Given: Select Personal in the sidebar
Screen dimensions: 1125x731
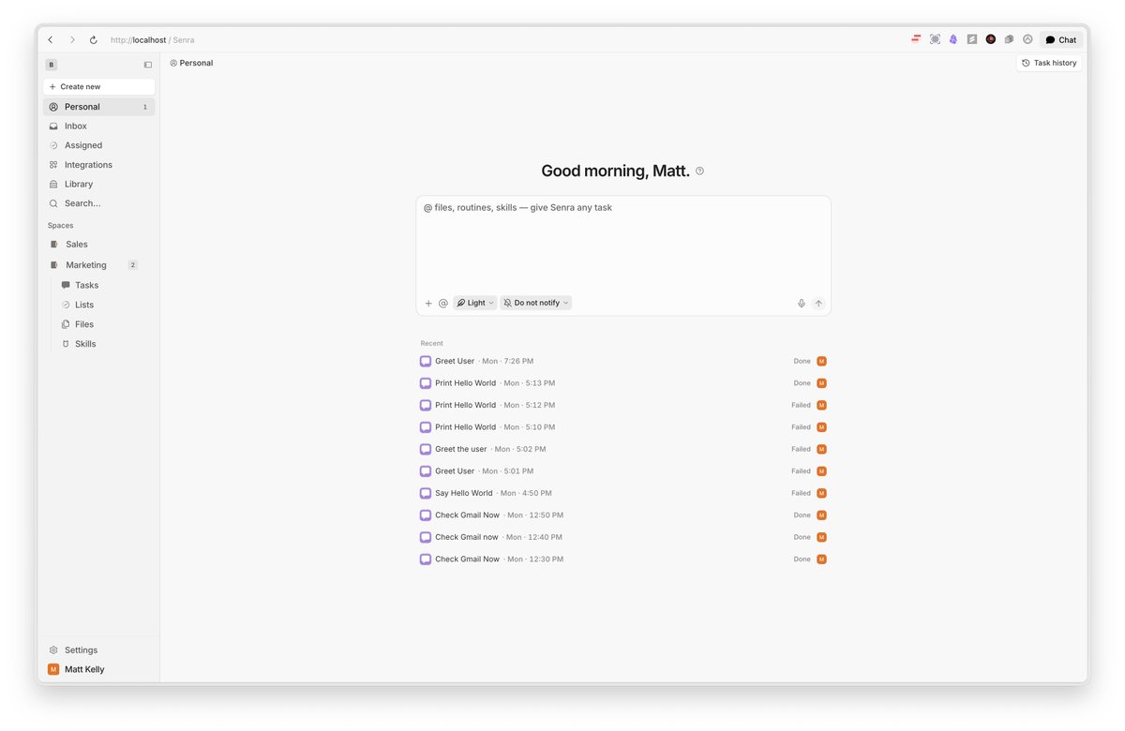Looking at the screenshot, I should 98,107.
